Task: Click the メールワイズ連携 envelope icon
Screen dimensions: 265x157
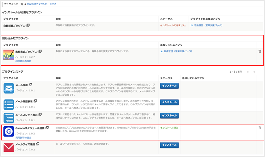Action: 9,147
